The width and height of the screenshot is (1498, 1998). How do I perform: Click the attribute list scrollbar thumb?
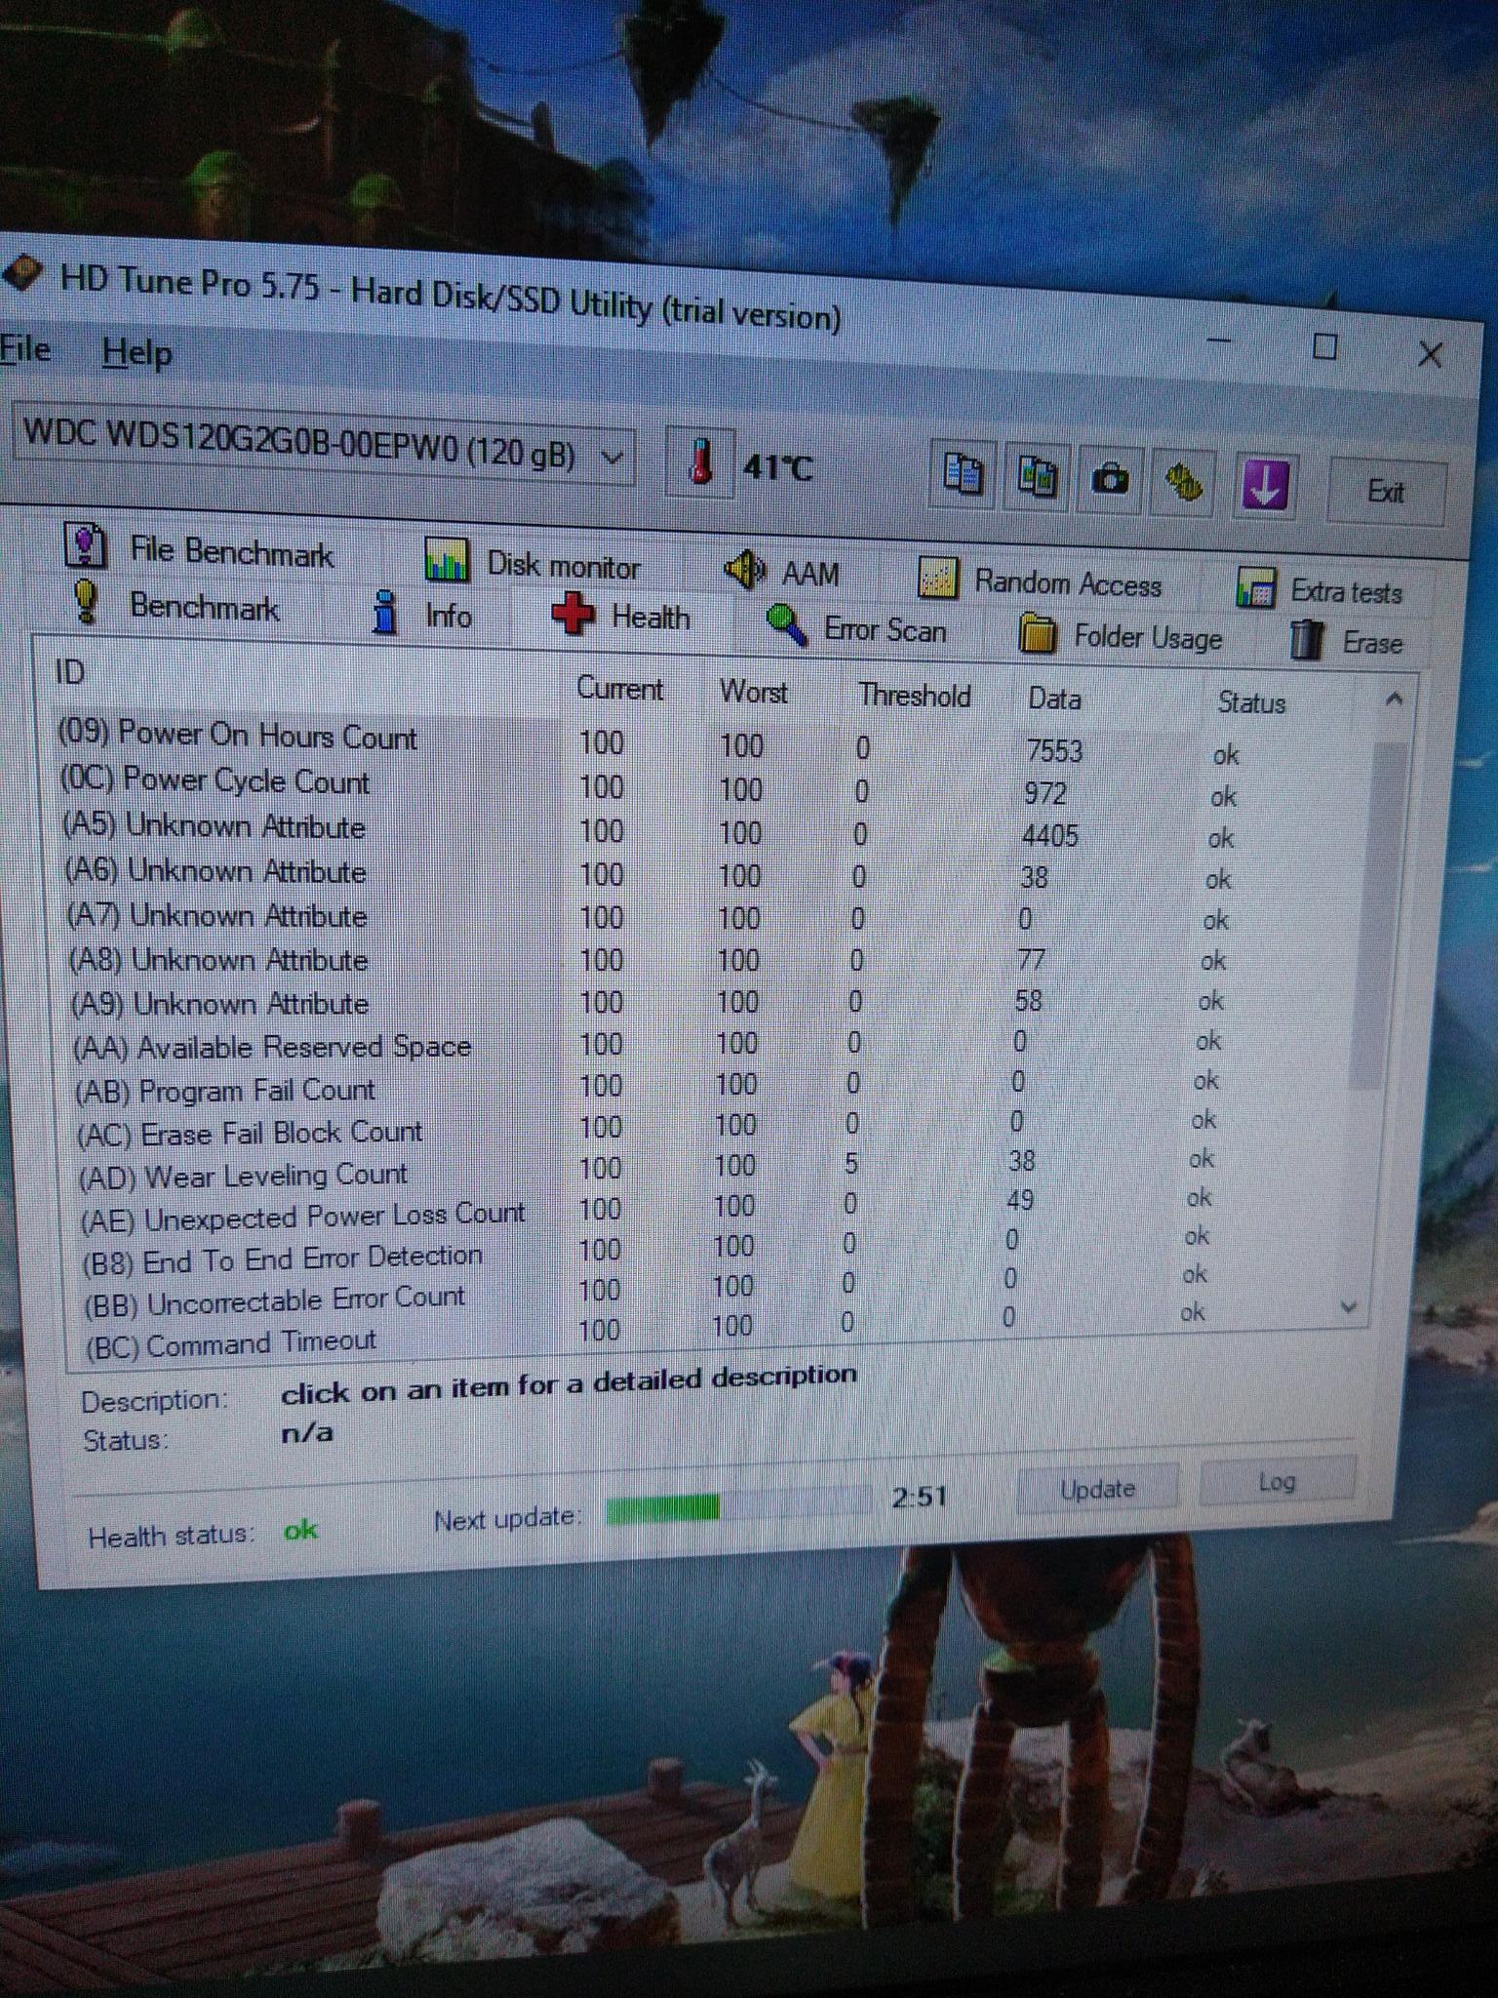point(1376,915)
